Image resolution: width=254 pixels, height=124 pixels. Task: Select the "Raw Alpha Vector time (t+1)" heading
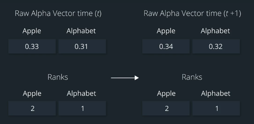[x=192, y=14]
